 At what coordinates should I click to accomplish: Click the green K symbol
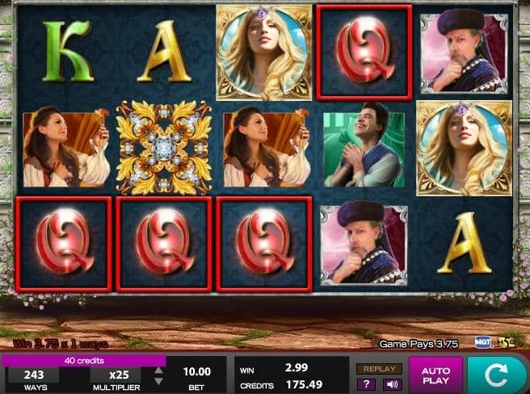(x=67, y=52)
